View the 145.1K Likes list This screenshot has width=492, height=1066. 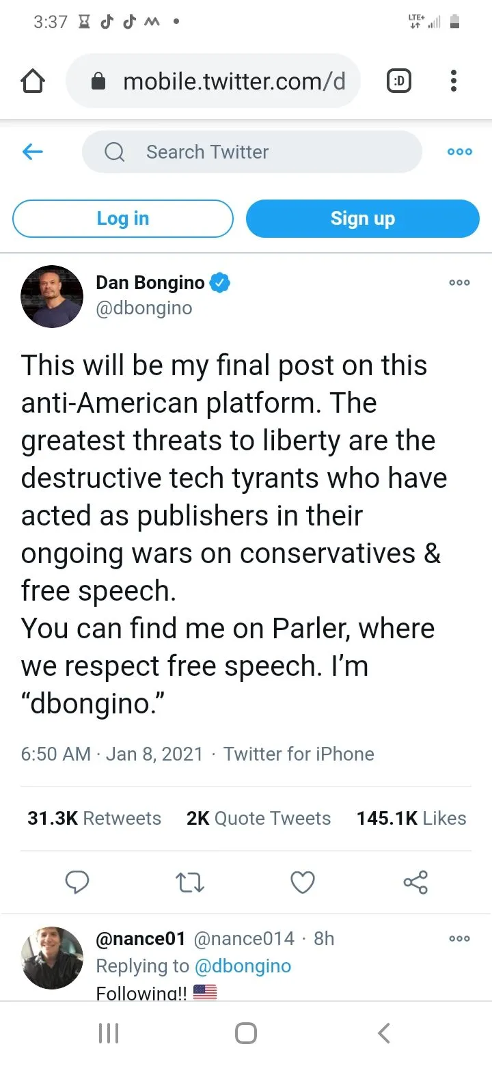(x=411, y=818)
